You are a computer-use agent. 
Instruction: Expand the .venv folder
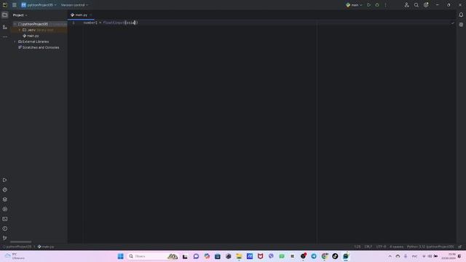point(20,30)
